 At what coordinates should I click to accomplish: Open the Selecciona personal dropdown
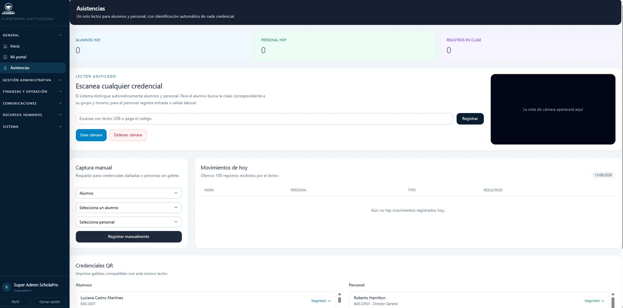[128, 222]
